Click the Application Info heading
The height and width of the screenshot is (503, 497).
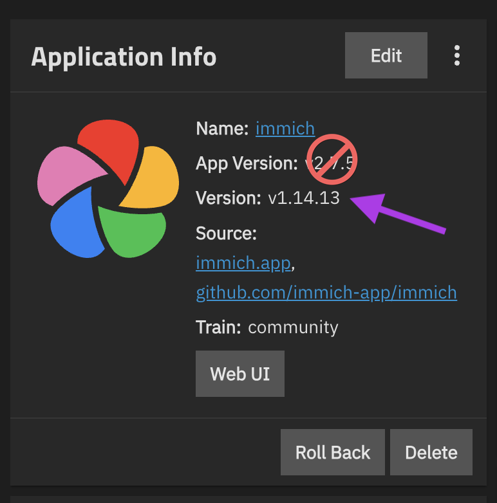coord(124,57)
